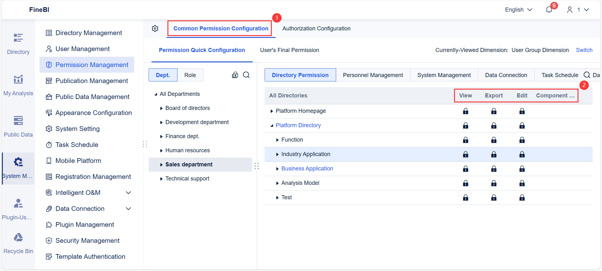The width and height of the screenshot is (602, 271).
Task: Select Technical support department
Action: click(187, 179)
